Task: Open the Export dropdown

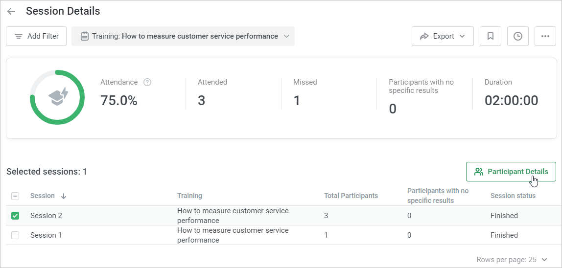Action: pyautogui.click(x=443, y=36)
